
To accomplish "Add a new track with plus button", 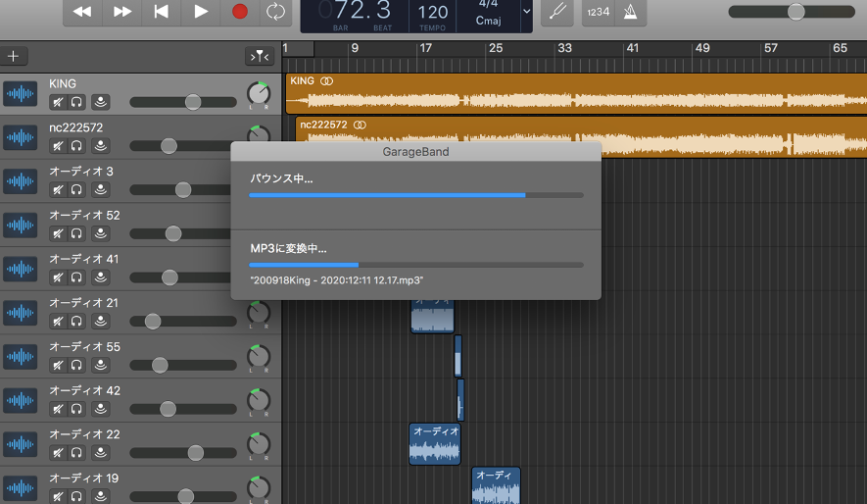I will [14, 56].
